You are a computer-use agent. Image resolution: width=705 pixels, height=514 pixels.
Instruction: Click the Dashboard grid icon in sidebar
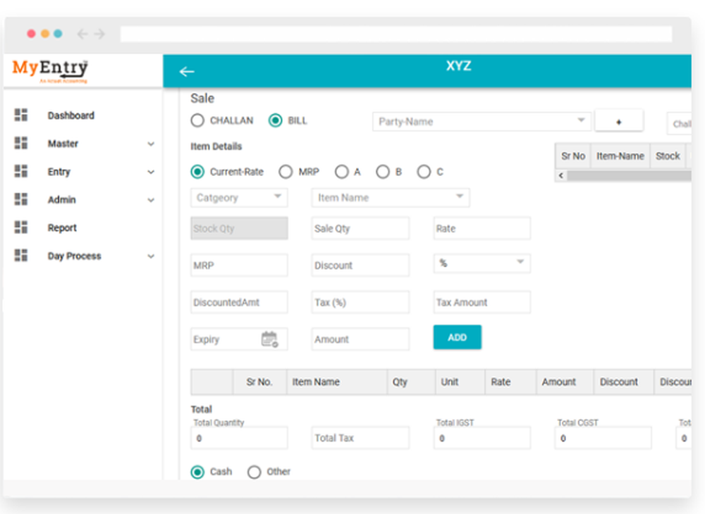pos(21,115)
